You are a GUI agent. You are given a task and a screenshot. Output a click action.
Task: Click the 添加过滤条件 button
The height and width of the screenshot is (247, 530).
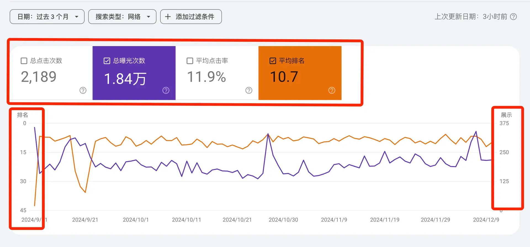191,17
